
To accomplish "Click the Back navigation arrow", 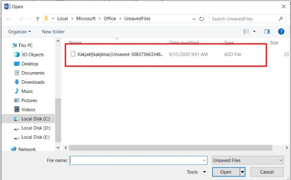I will tap(9, 19).
